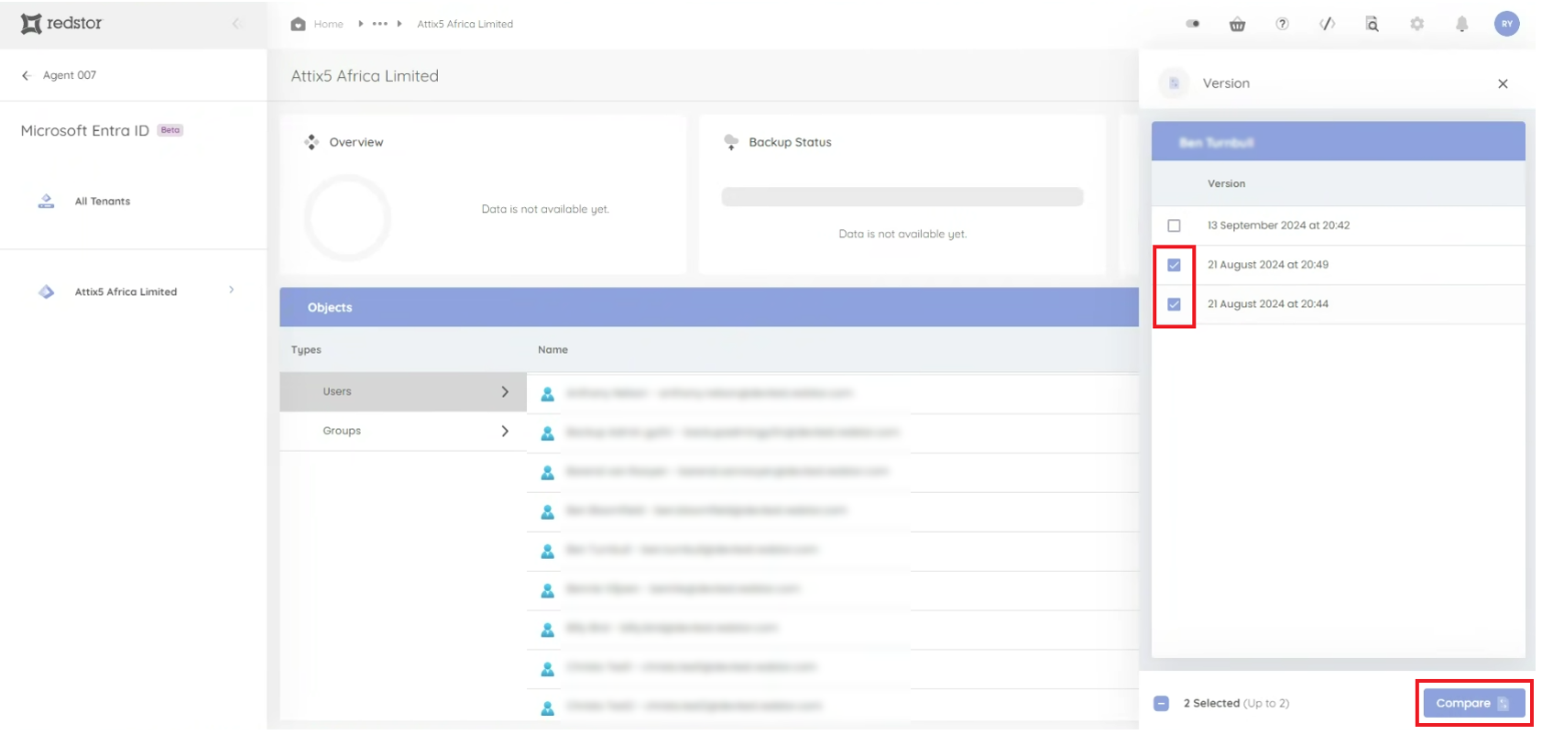
Task: Click the Objects section header
Action: pos(709,307)
